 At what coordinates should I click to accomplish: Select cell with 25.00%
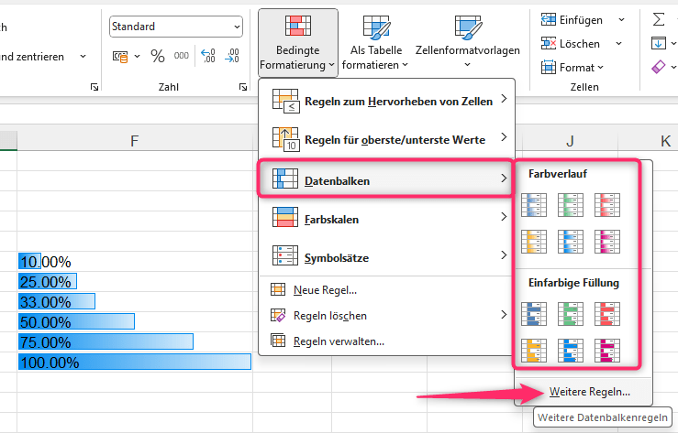[135, 282]
